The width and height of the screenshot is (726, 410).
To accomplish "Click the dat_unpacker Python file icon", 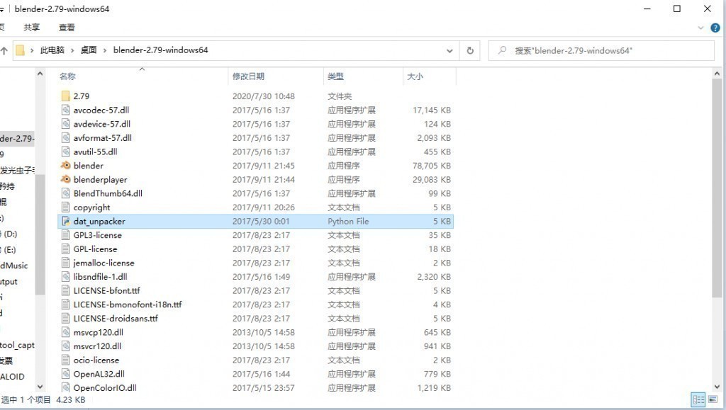I will tap(66, 221).
